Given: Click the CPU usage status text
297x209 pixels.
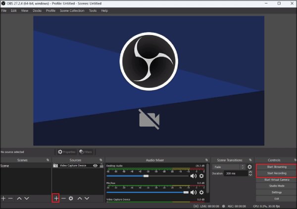Looking at the screenshot, I should [x=266, y=206].
